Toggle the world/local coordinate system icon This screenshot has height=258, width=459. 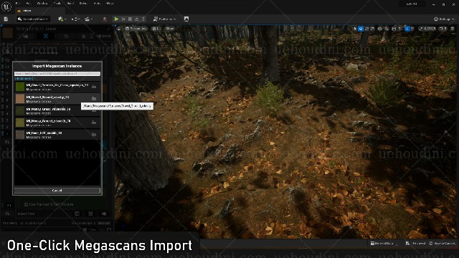click(379, 29)
